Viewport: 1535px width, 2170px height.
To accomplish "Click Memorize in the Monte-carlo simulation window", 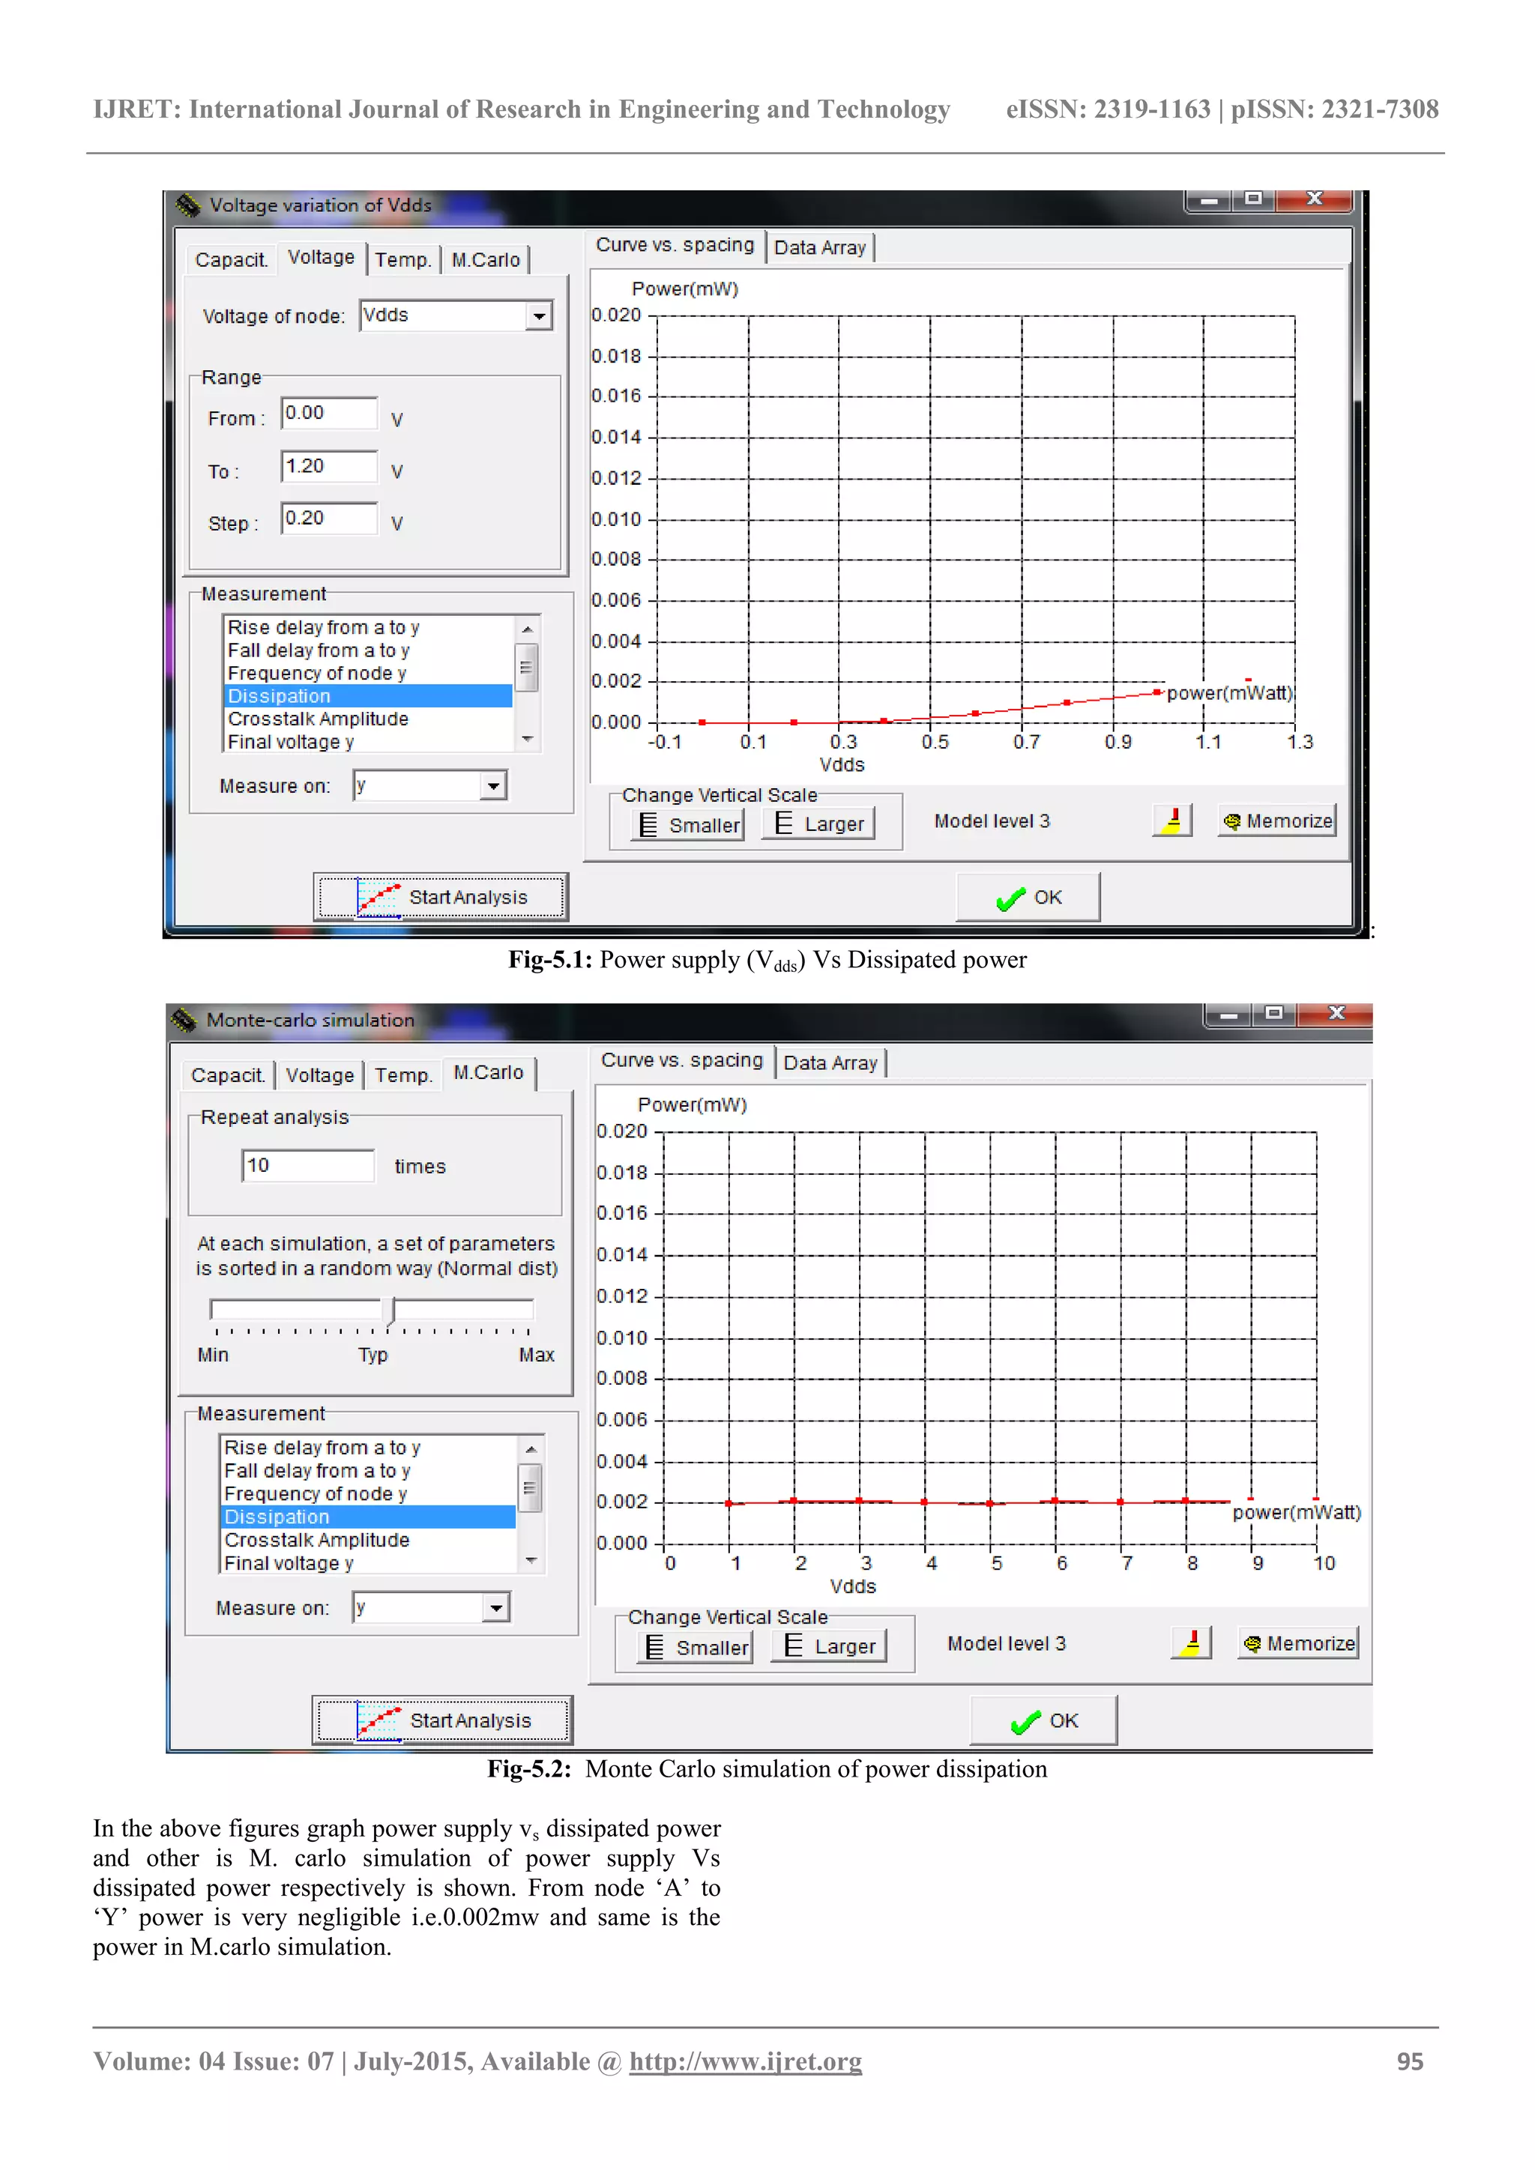I will (x=1299, y=1643).
